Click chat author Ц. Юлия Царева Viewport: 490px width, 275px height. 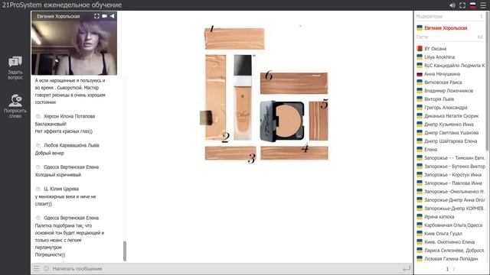[x=61, y=189]
